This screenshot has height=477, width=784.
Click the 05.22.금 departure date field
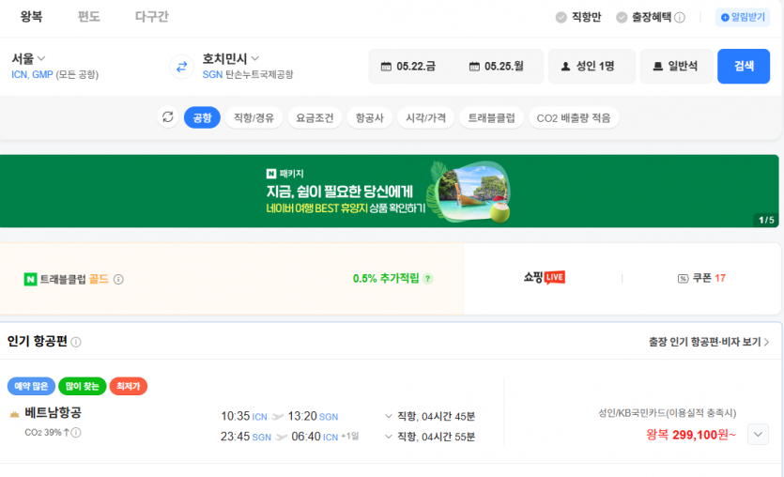coord(408,67)
